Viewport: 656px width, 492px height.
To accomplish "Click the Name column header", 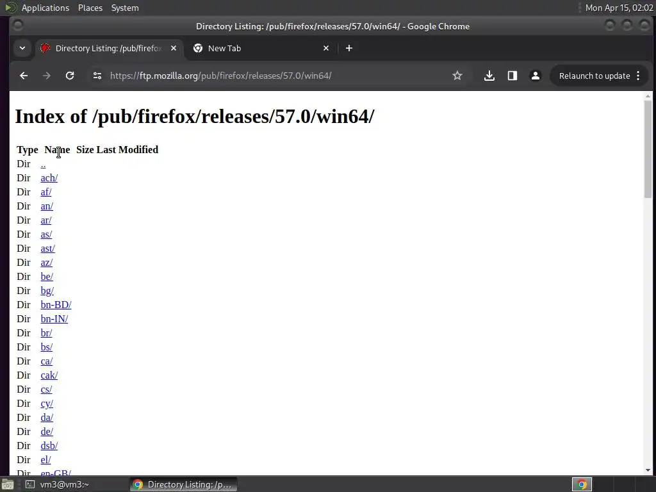I will coord(57,150).
